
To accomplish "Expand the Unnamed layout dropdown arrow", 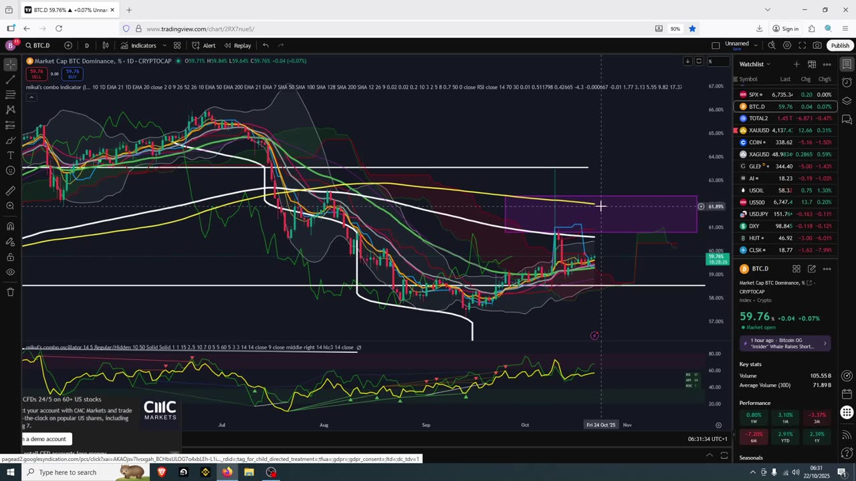I will [x=756, y=45].
